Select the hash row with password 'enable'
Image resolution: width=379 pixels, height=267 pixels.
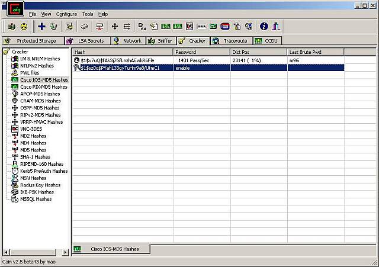click(x=208, y=68)
